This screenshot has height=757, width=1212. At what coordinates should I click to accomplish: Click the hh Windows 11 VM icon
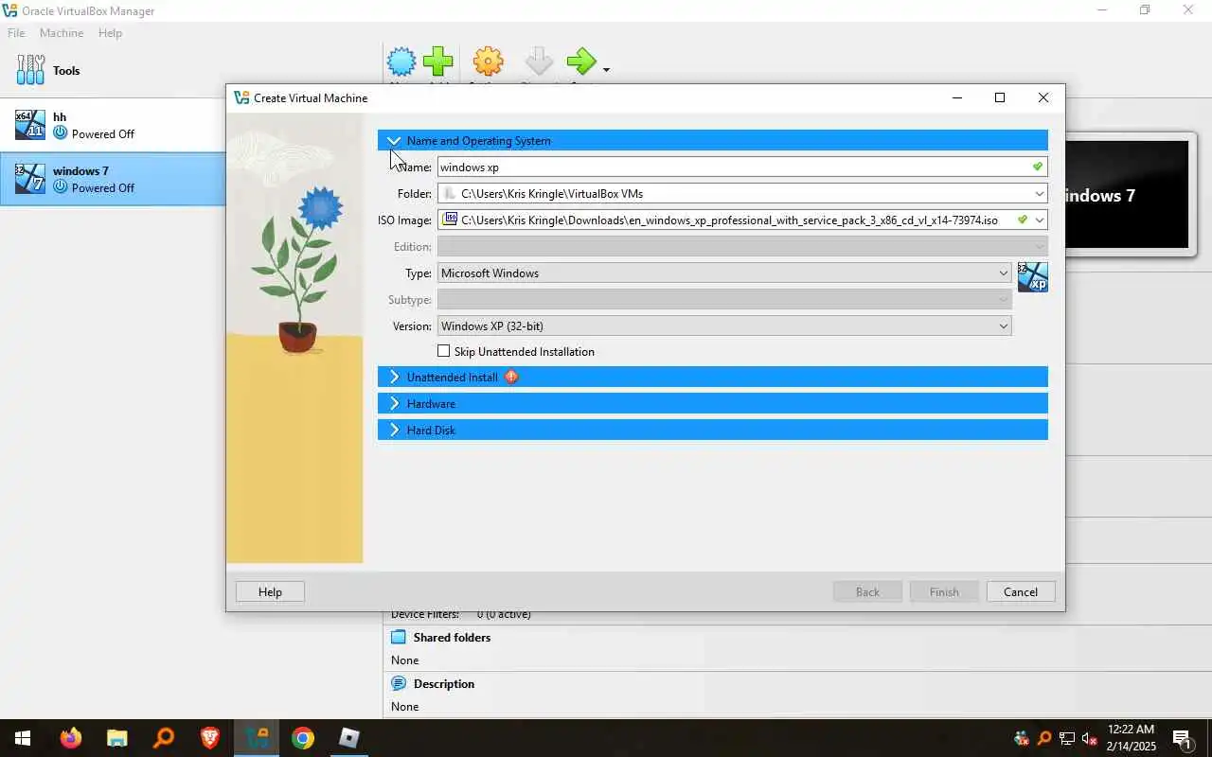tap(30, 124)
